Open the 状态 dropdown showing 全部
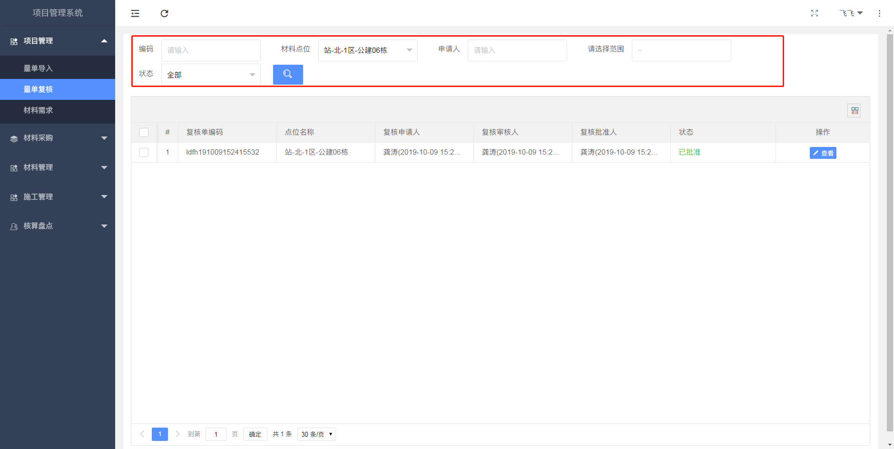 click(211, 75)
